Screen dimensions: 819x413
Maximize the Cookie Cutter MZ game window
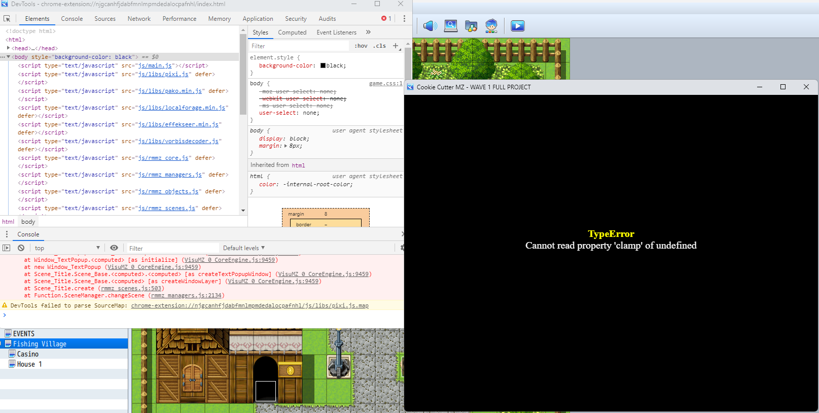point(783,87)
